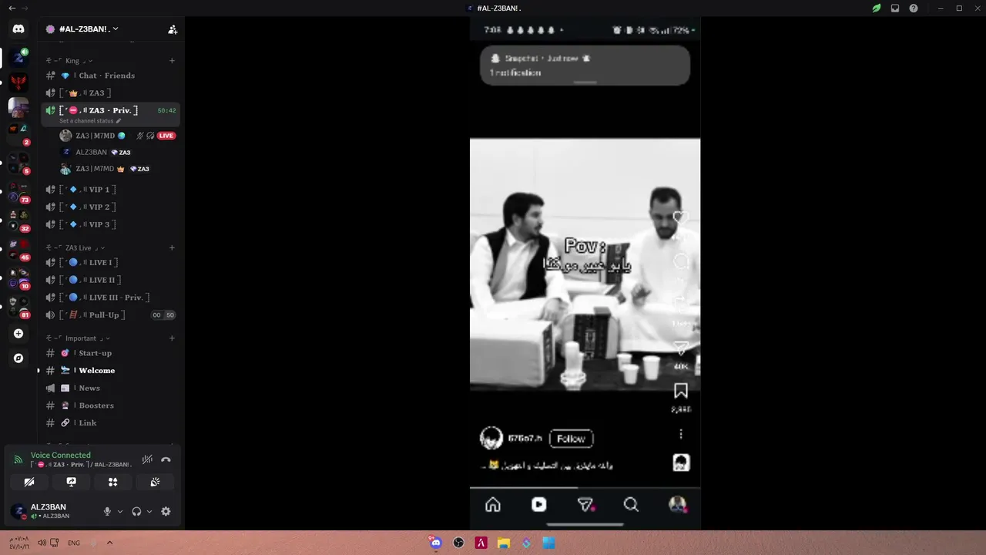Open the server folder with badge 5
986x555 pixels.
18,163
